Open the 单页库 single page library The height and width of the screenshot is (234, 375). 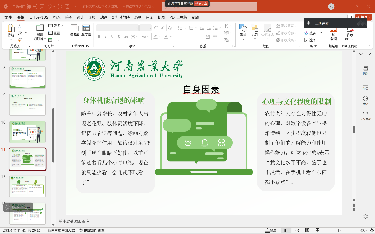[86, 31]
